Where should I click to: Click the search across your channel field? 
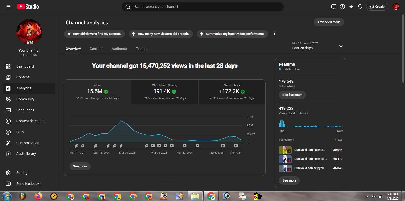coord(203,7)
